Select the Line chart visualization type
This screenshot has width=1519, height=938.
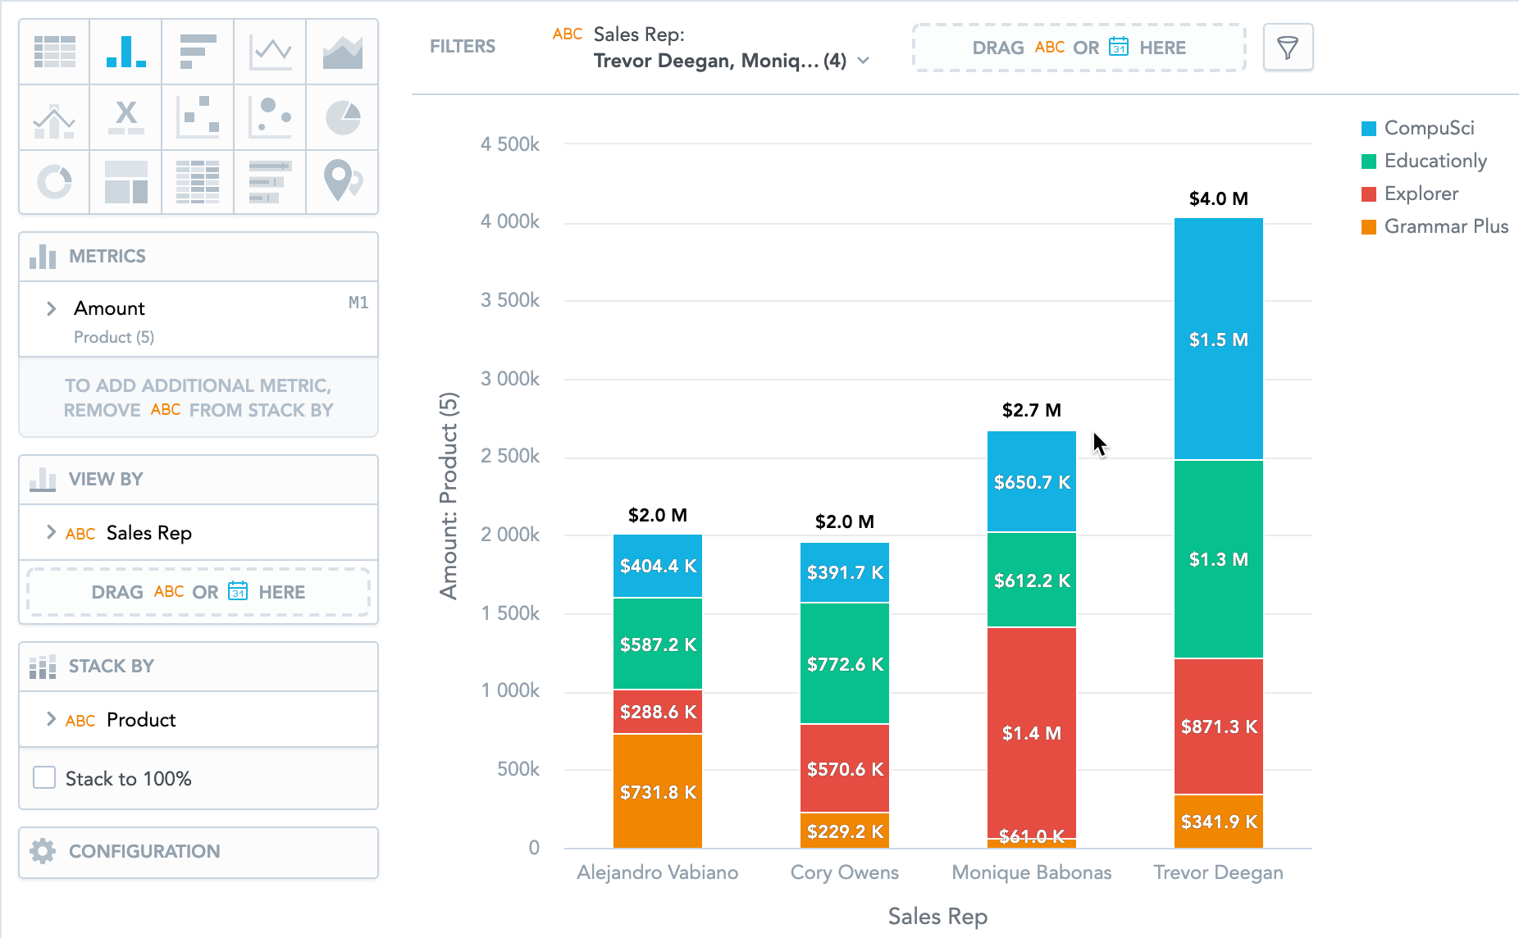270,52
